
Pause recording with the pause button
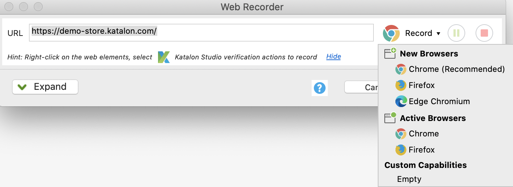[456, 33]
